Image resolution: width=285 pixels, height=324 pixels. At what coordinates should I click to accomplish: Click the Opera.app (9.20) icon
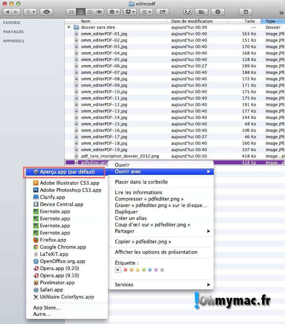point(36,268)
